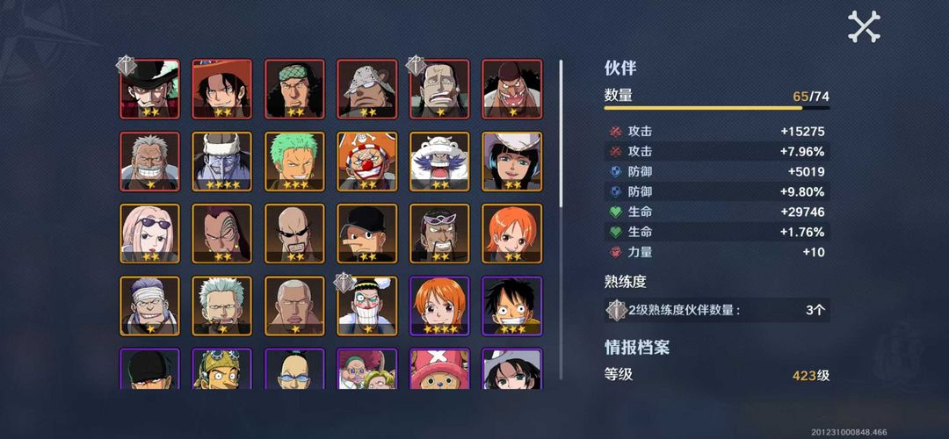
Task: Select Garp grinning gray-haired portrait
Action: (x=149, y=162)
